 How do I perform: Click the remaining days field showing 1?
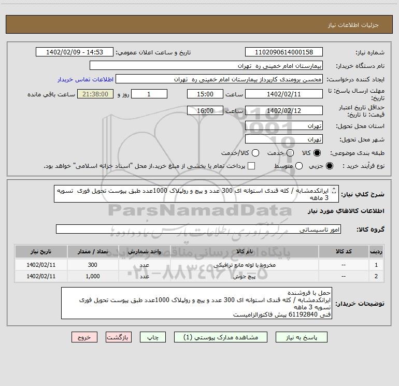click(149, 94)
